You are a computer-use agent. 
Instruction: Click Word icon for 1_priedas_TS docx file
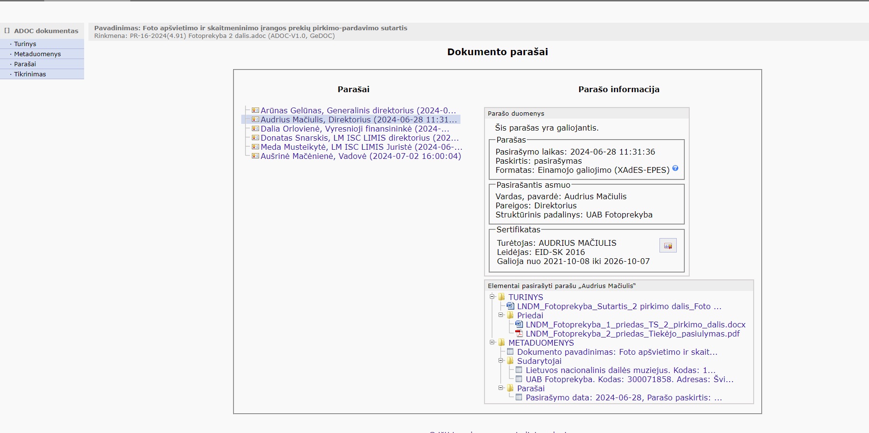(519, 325)
